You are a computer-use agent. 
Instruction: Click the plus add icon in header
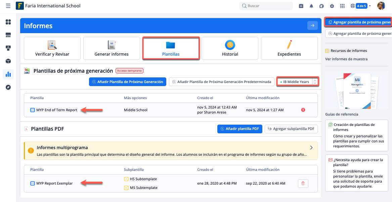tap(301, 6)
